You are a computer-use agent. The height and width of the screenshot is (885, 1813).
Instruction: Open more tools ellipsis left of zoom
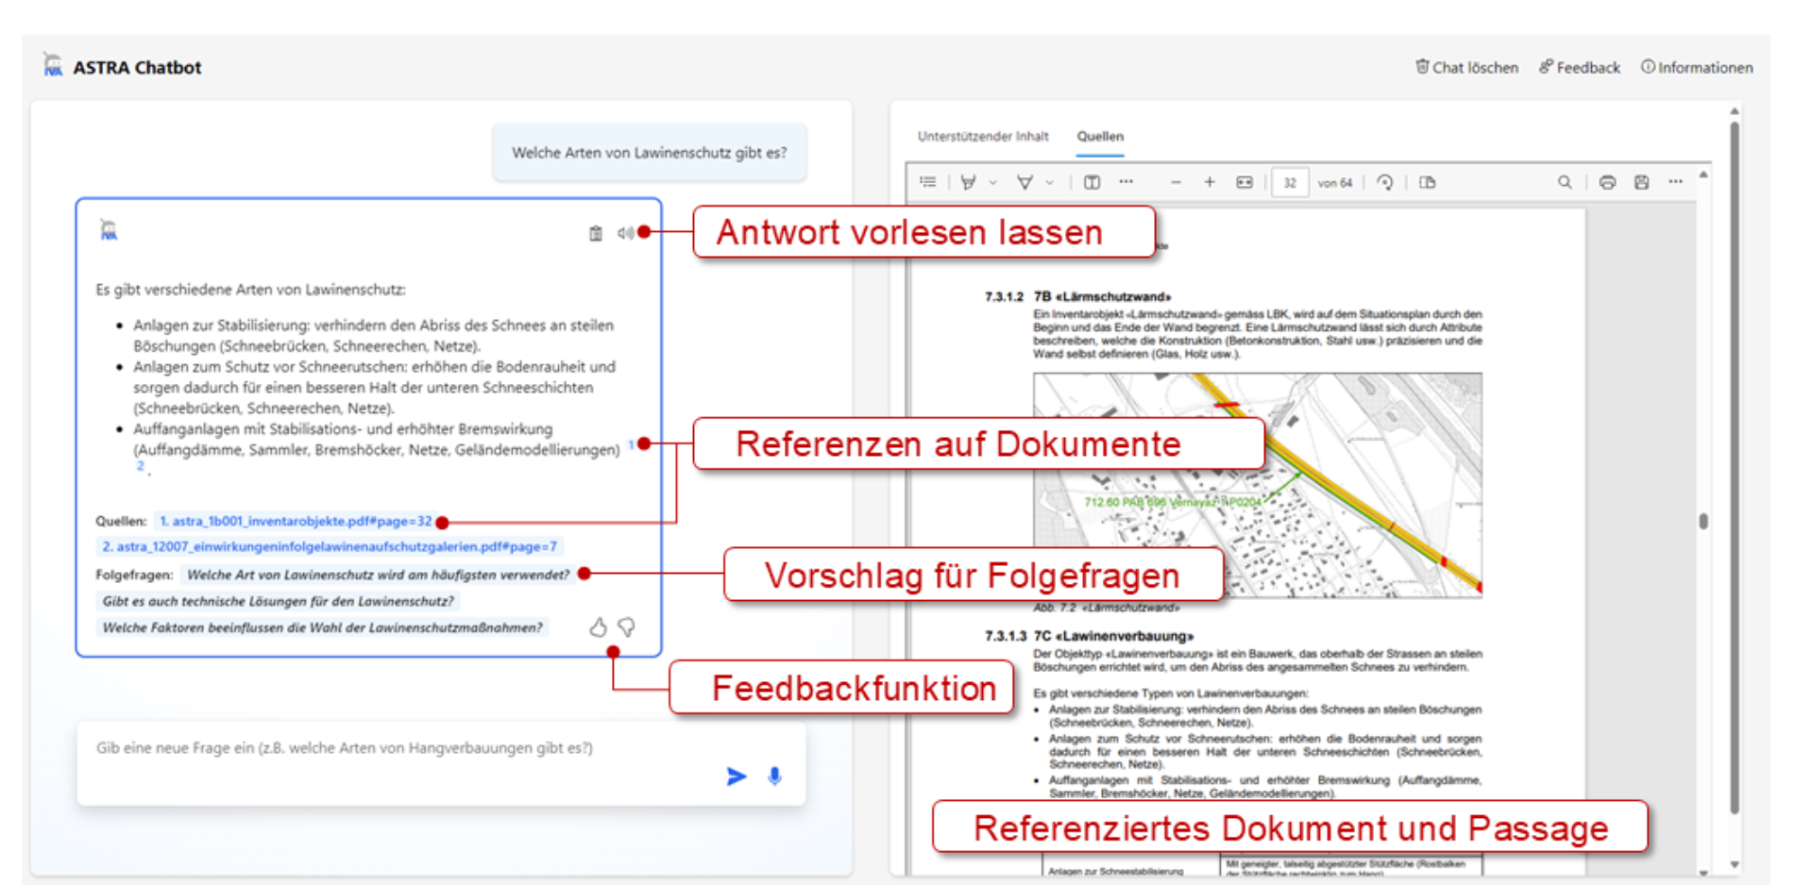click(1126, 181)
